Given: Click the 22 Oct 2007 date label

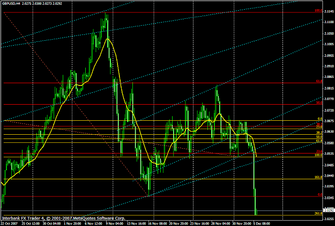Looking at the screenshot, I should (9, 223).
